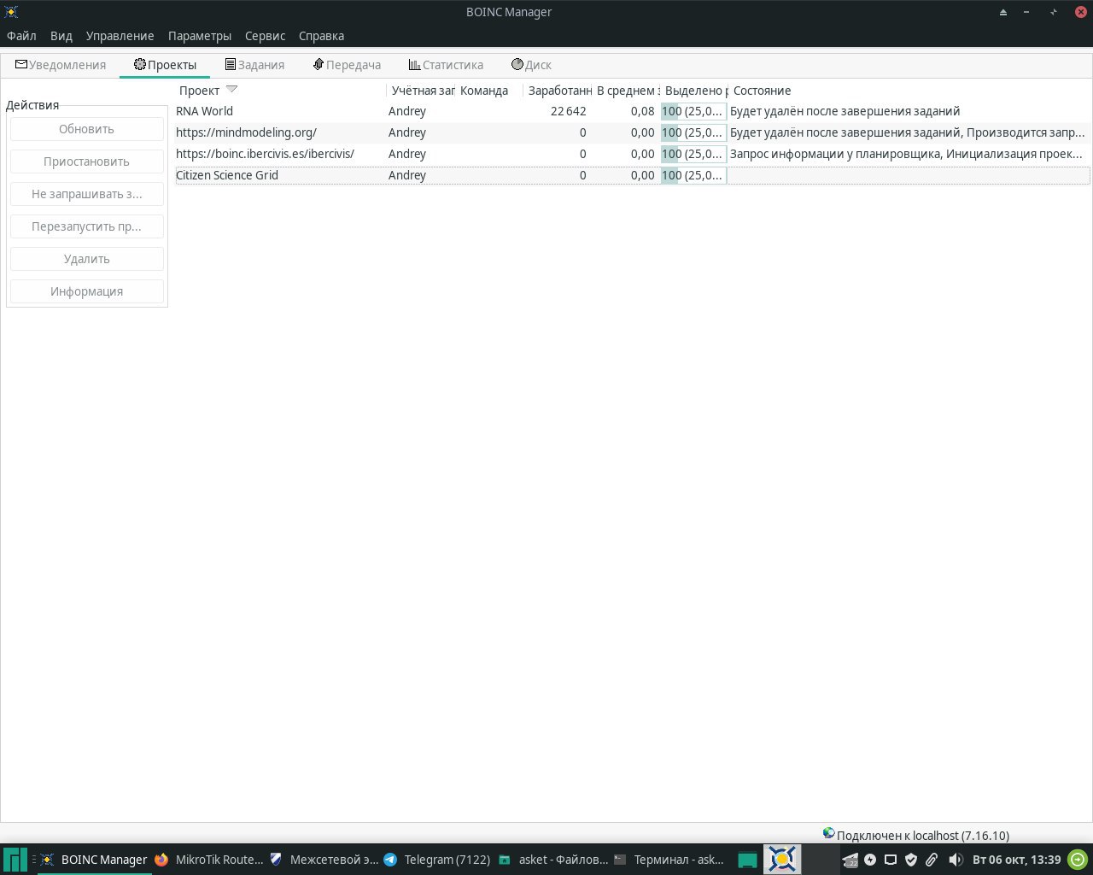Screen dimensions: 1093x875
Task: Click the clock showing Вт 06 окт, 13:39
Action: pos(1016,860)
